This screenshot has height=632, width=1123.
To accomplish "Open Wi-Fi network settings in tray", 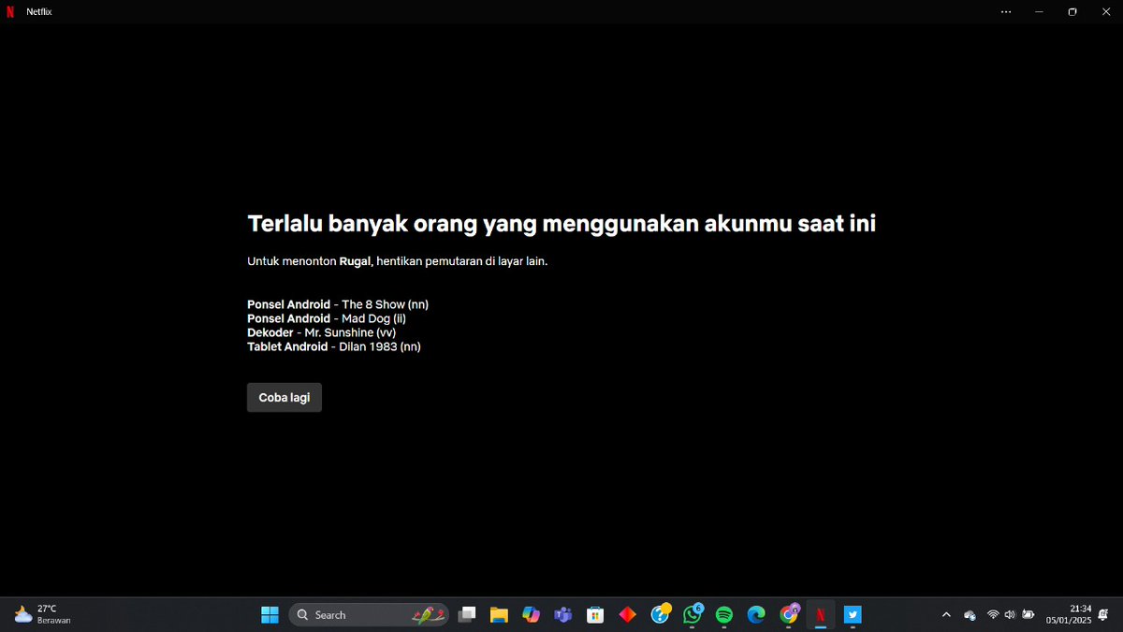I will [x=993, y=615].
